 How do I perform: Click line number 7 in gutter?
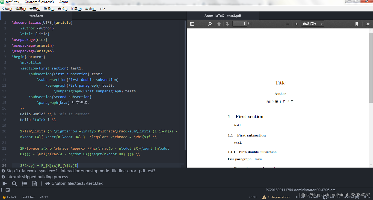click(x=5, y=57)
